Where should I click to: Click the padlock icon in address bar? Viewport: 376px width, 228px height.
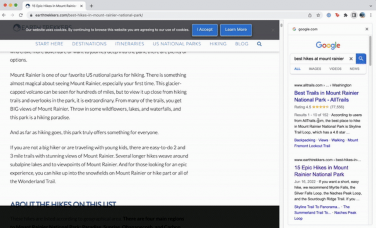[x=31, y=15]
